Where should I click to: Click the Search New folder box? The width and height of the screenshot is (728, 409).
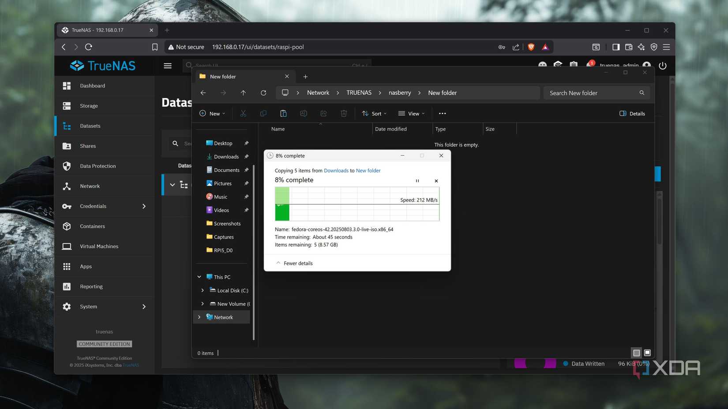point(591,93)
